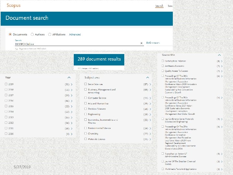Click the Search tab in header
Image resolution: width=233 pixels, height=175 pixels.
pos(159,6)
